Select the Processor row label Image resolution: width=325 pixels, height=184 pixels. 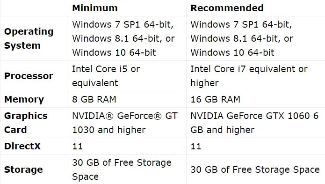coord(29,76)
